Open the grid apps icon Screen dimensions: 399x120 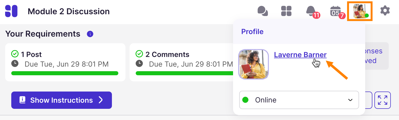pos(286,11)
